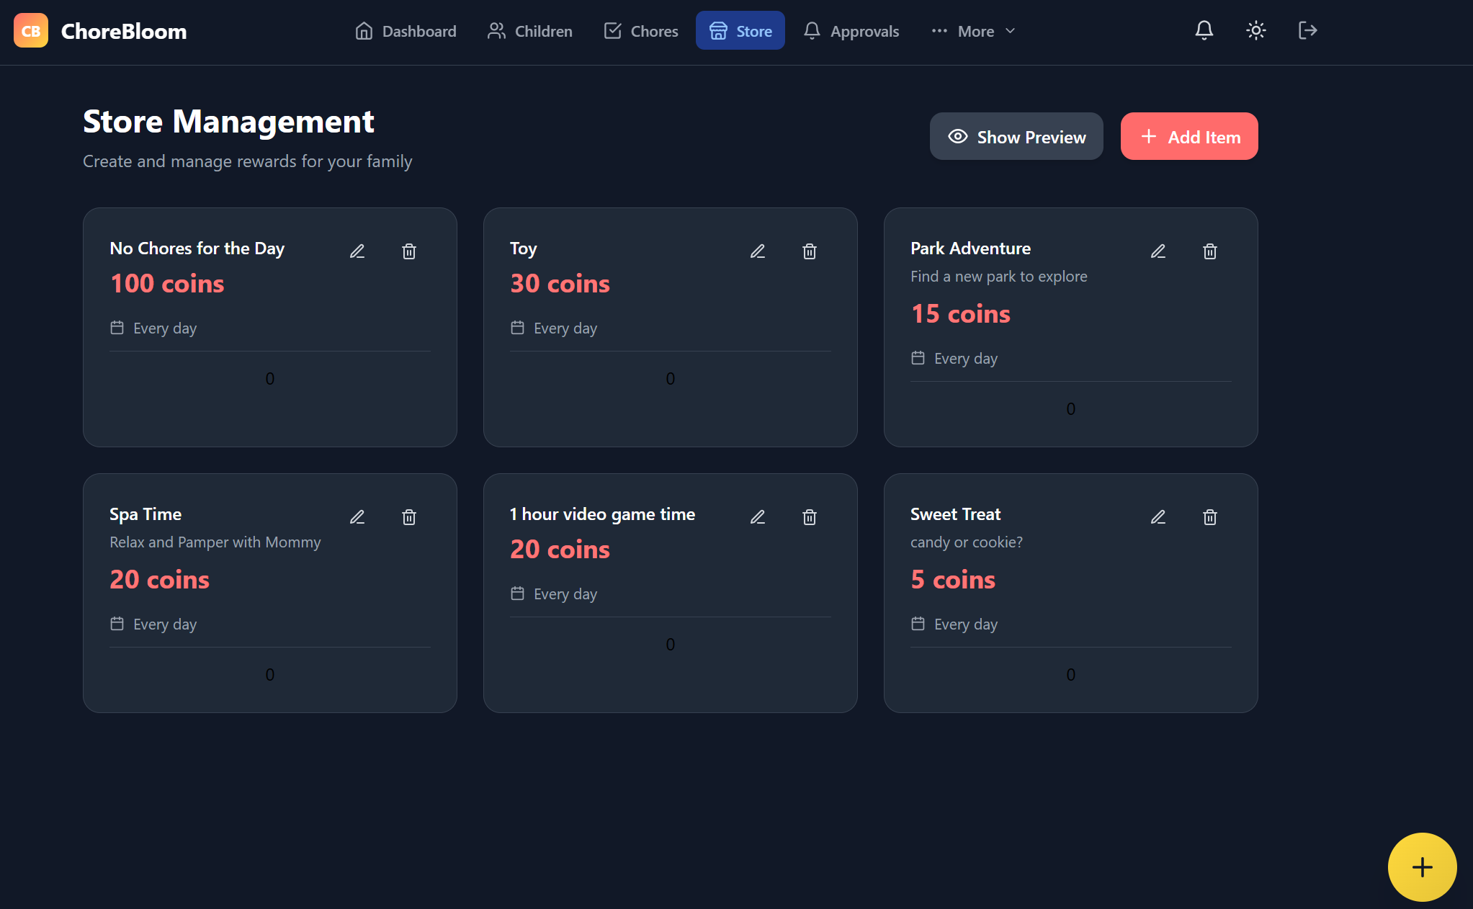Image resolution: width=1473 pixels, height=909 pixels.
Task: Edit the No Chores for the Day reward
Action: tap(357, 251)
